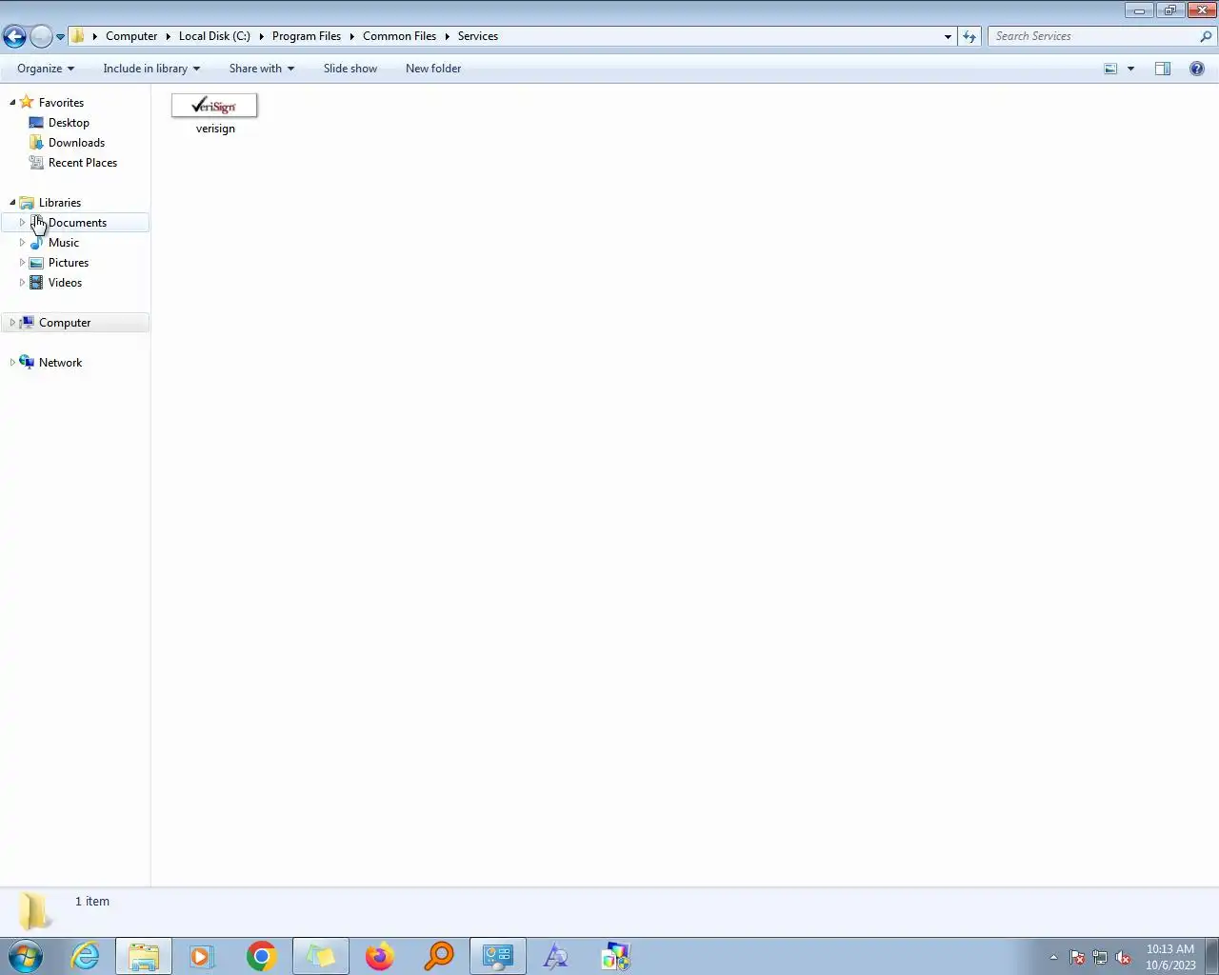Image resolution: width=1219 pixels, height=975 pixels.
Task: Open the colorful shield taskbar icon
Action: [x=615, y=956]
